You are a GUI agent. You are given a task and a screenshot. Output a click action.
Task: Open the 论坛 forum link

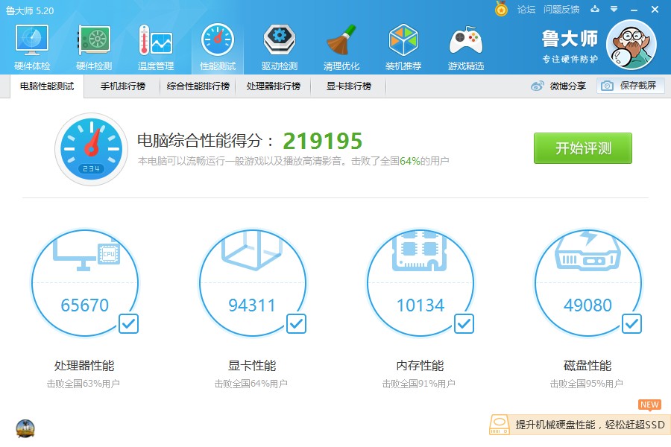[526, 10]
